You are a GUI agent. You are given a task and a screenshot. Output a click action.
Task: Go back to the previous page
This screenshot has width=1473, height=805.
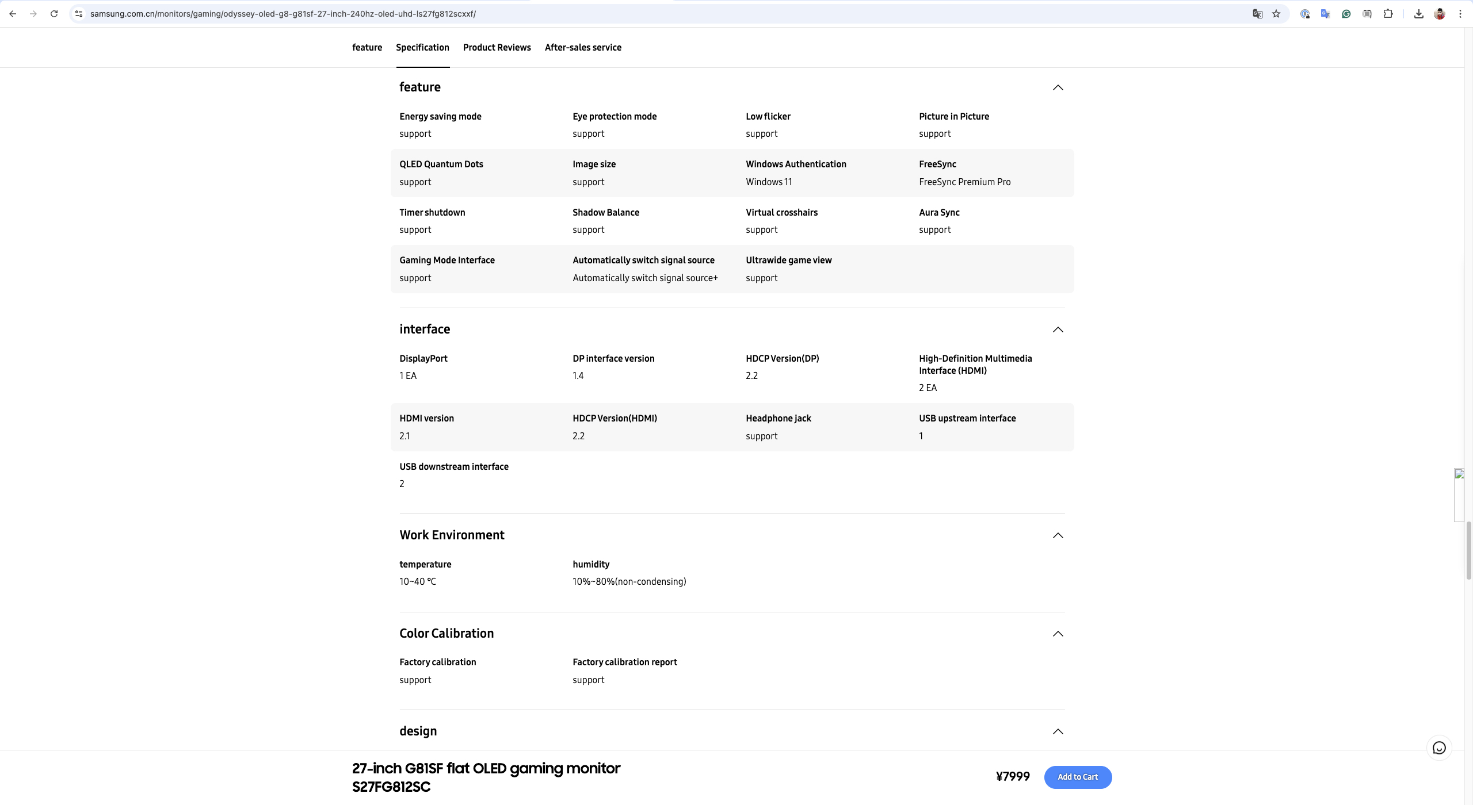pyautogui.click(x=13, y=14)
